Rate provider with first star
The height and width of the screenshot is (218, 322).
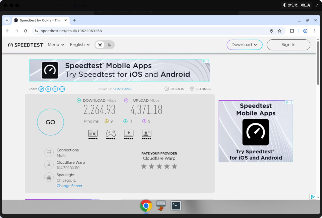pyautogui.click(x=144, y=166)
